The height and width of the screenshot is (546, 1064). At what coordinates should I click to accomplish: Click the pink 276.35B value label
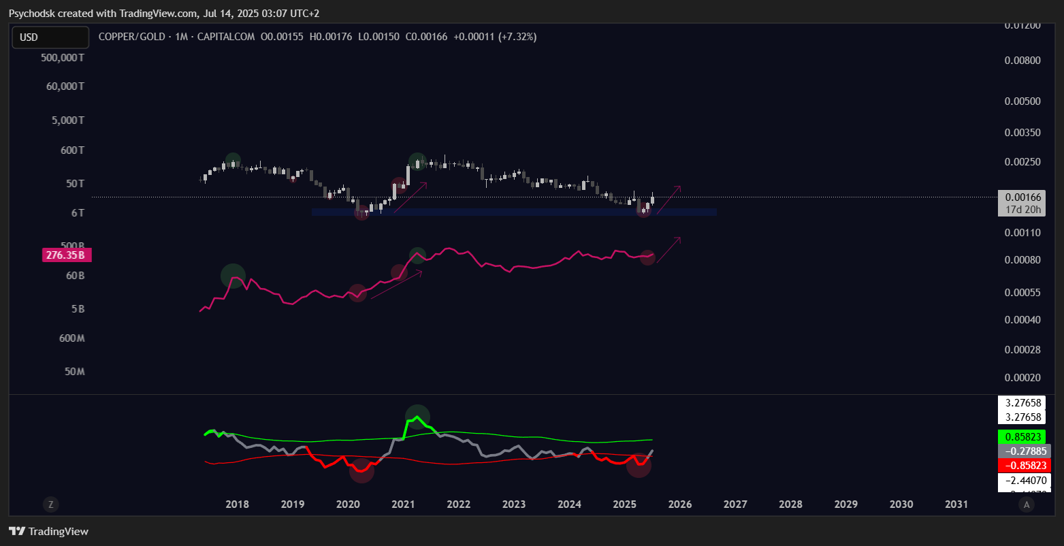tap(66, 255)
